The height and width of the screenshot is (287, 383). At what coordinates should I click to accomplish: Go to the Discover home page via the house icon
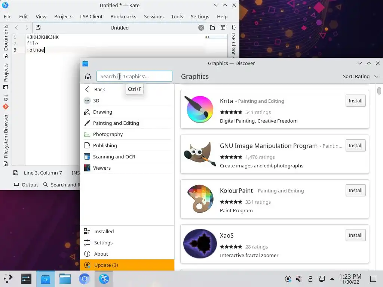[88, 76]
